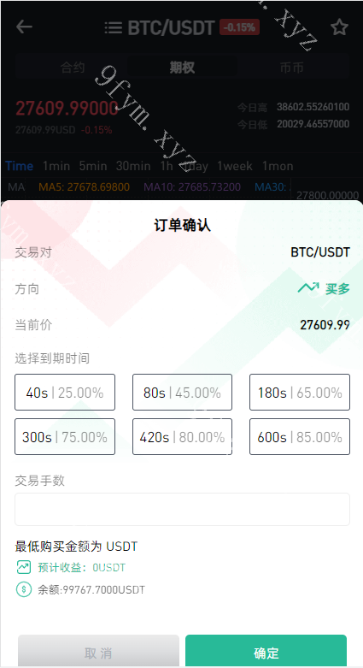Open the trading pair list icon
The image size is (363, 668).
click(114, 27)
